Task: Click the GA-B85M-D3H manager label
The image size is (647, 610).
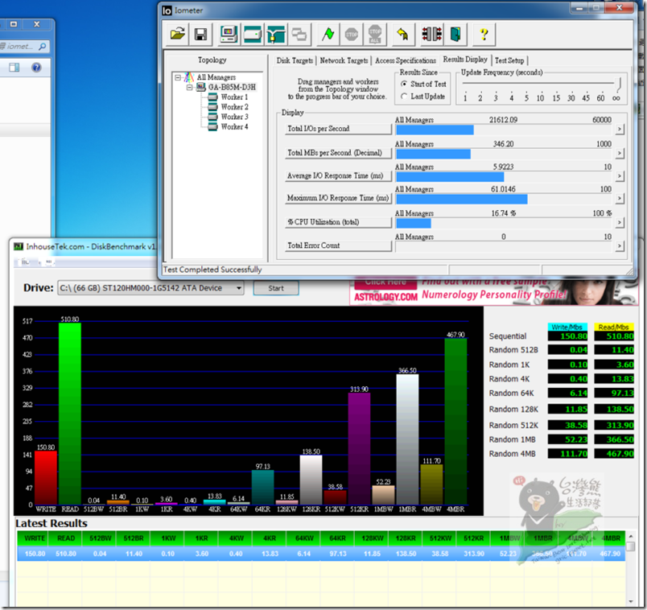Action: coord(232,87)
